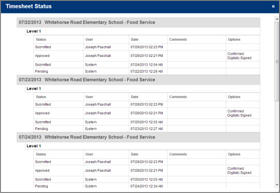Click Joseph Paschall in 07/22/2013 Approved row
Screen dimensions: 280x193
98,56
